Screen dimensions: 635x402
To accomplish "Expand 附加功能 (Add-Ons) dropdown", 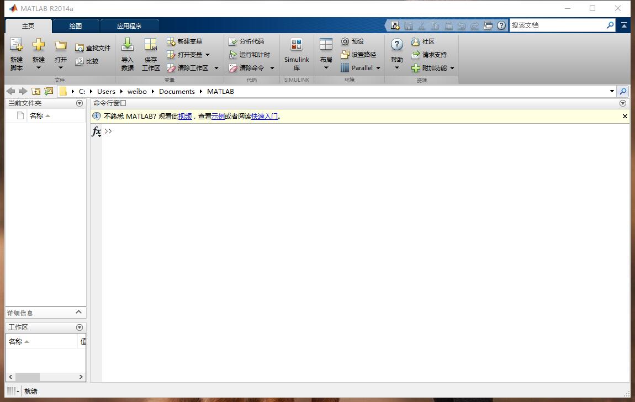I will click(452, 68).
